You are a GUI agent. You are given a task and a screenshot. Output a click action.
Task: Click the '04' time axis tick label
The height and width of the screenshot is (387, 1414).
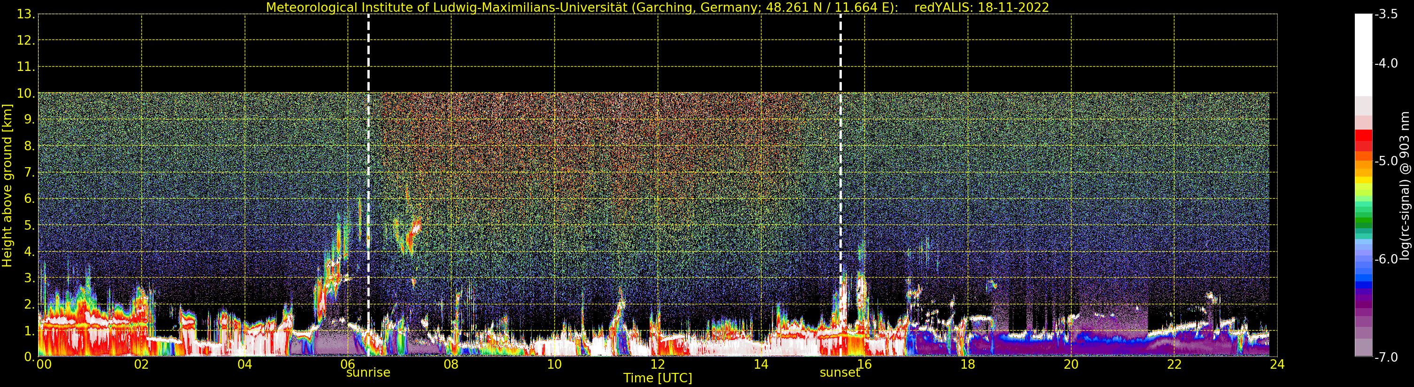pyautogui.click(x=245, y=364)
